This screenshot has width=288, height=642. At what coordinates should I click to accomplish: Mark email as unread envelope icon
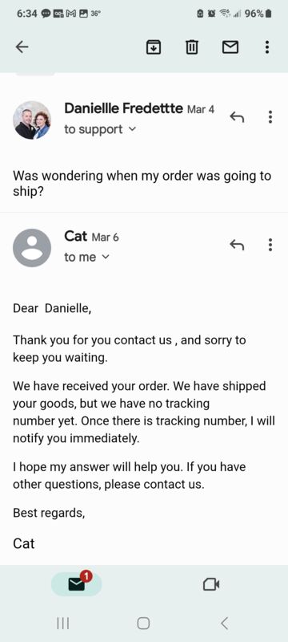(x=230, y=48)
